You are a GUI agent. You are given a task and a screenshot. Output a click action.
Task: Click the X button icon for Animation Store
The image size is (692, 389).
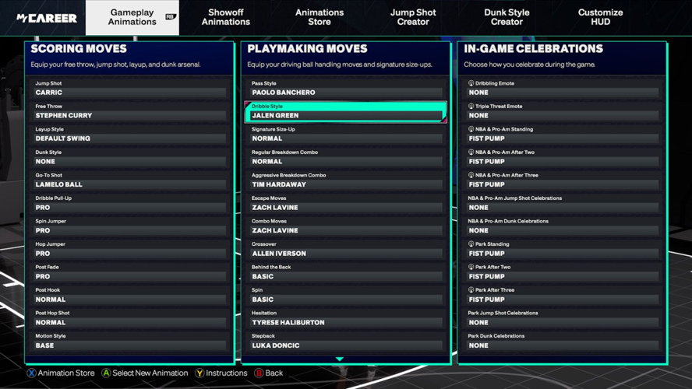(31, 373)
